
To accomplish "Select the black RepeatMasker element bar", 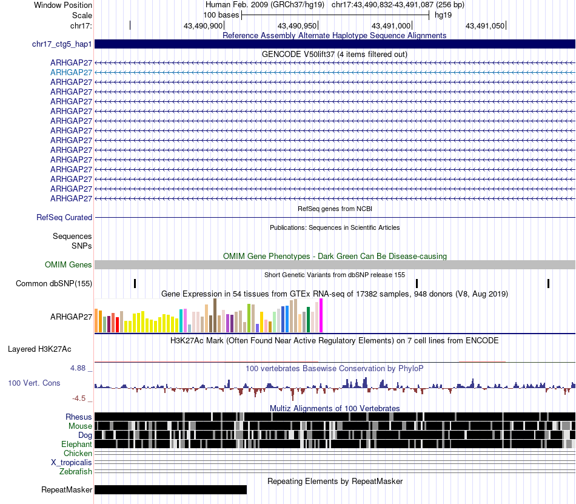I will (171, 489).
